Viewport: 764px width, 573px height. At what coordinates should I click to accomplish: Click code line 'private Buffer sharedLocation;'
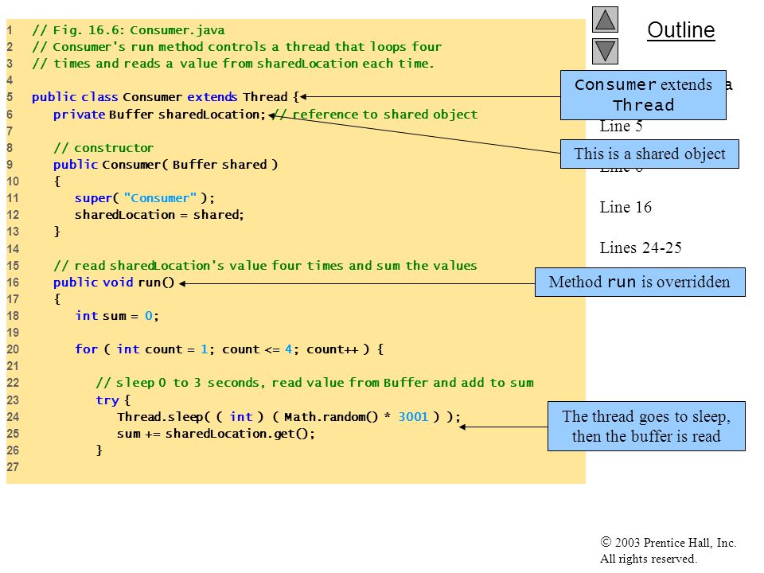click(x=159, y=115)
